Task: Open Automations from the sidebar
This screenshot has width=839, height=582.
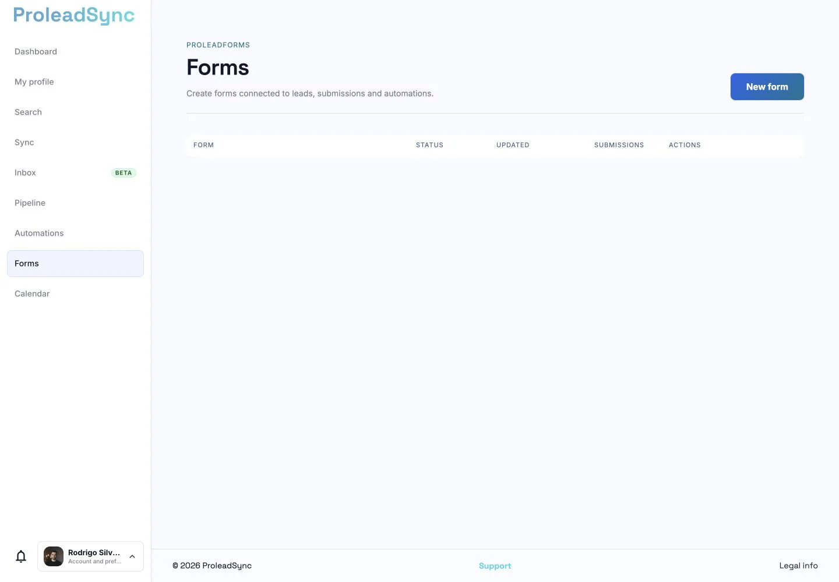Action: pyautogui.click(x=75, y=233)
